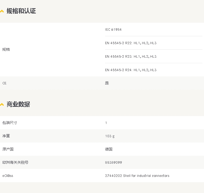This screenshot has width=204, height=193.
Task: Select the IEC 61984 specification entry
Action: (113, 30)
